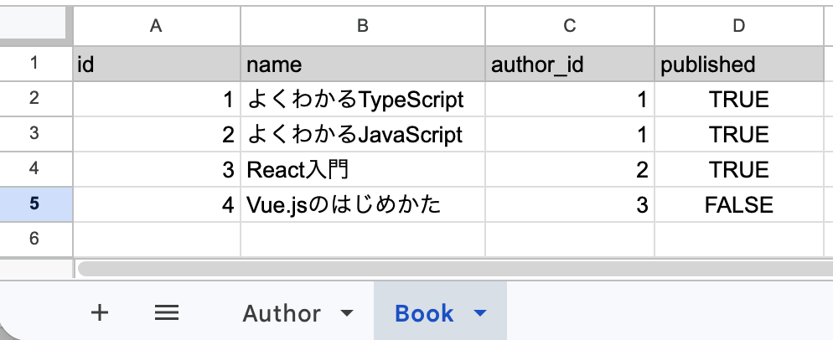Click the 'author_id' header cell
833x340 pixels.
point(570,64)
